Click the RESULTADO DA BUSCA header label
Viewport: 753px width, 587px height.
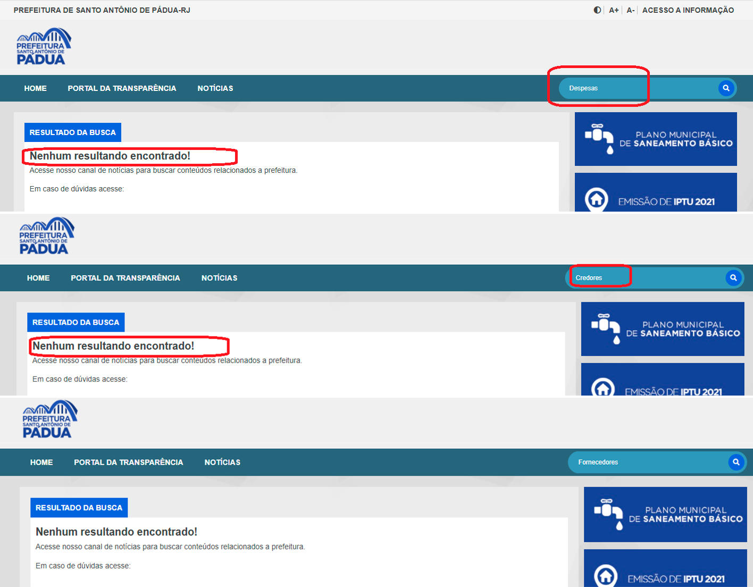click(72, 132)
